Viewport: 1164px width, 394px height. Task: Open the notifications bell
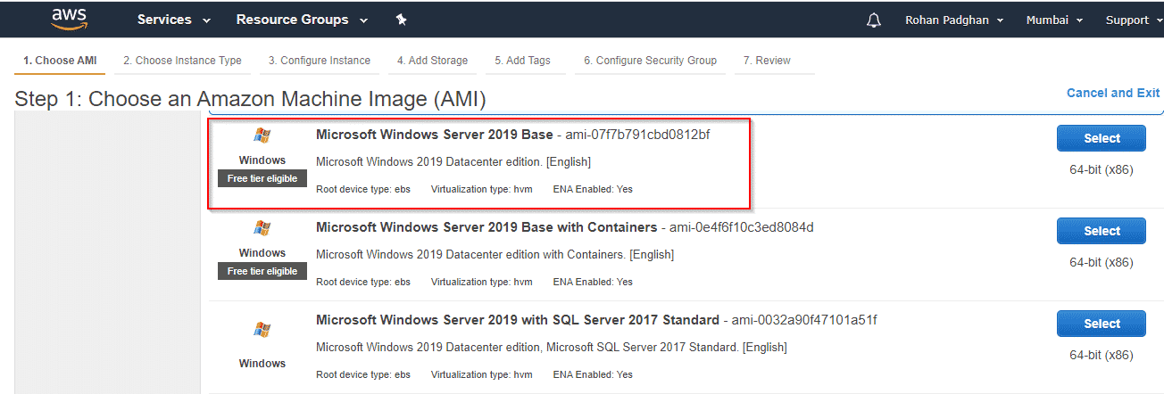[874, 20]
